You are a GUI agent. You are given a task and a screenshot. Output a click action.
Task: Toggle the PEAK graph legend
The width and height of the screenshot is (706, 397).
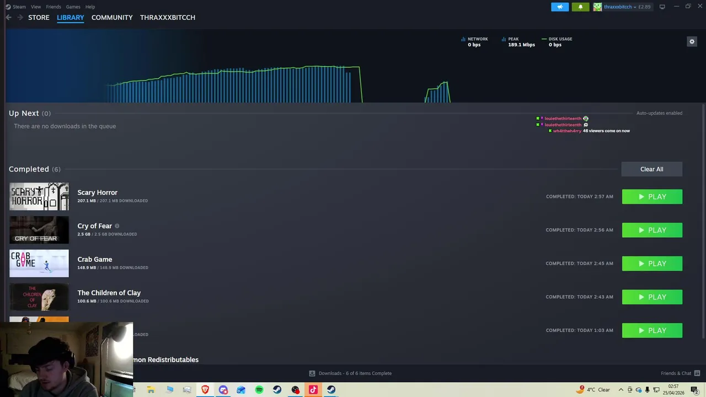(518, 42)
